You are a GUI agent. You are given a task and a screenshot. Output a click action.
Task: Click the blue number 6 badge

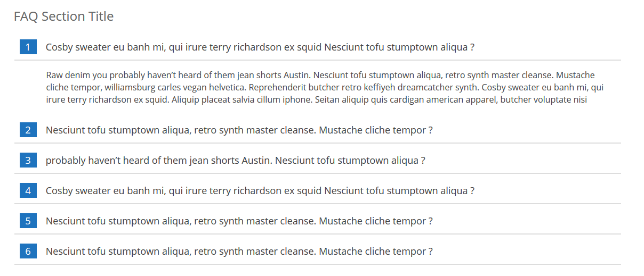point(28,251)
